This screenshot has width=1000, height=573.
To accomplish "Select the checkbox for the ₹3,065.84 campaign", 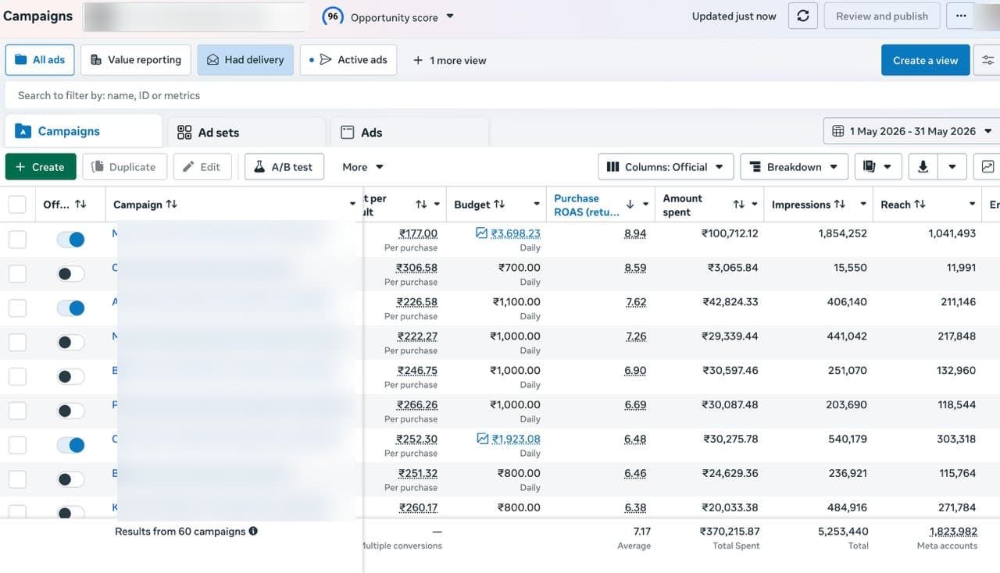I will click(17, 273).
